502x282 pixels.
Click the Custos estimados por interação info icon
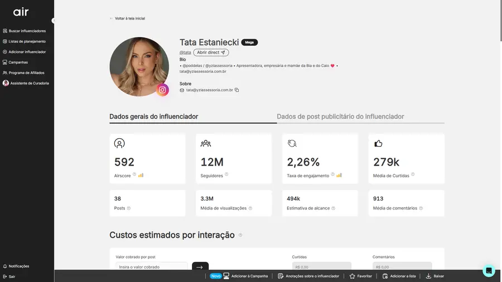(x=240, y=235)
